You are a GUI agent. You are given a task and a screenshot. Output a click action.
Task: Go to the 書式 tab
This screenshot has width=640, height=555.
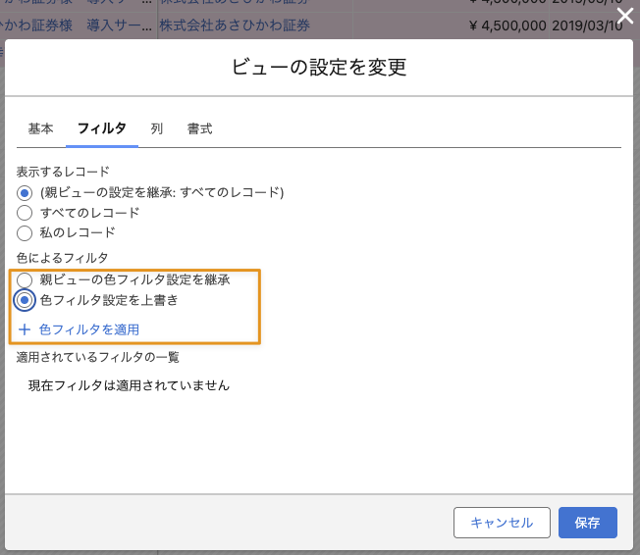(199, 128)
